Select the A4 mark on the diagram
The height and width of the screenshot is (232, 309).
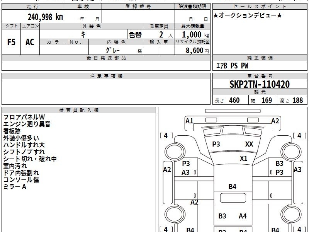tap(243, 216)
